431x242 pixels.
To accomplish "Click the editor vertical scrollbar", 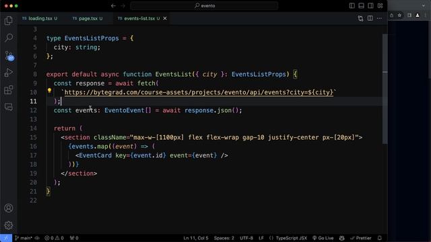I will pos(385,88).
